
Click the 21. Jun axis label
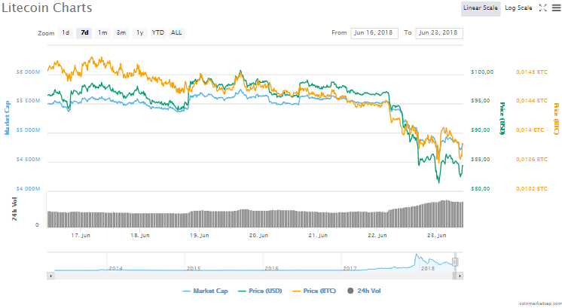[318, 235]
